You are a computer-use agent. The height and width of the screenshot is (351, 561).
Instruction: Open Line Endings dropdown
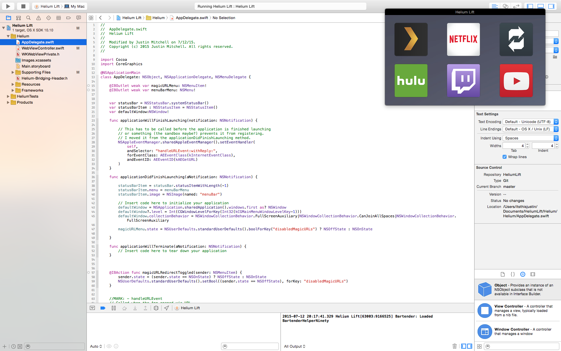(531, 129)
